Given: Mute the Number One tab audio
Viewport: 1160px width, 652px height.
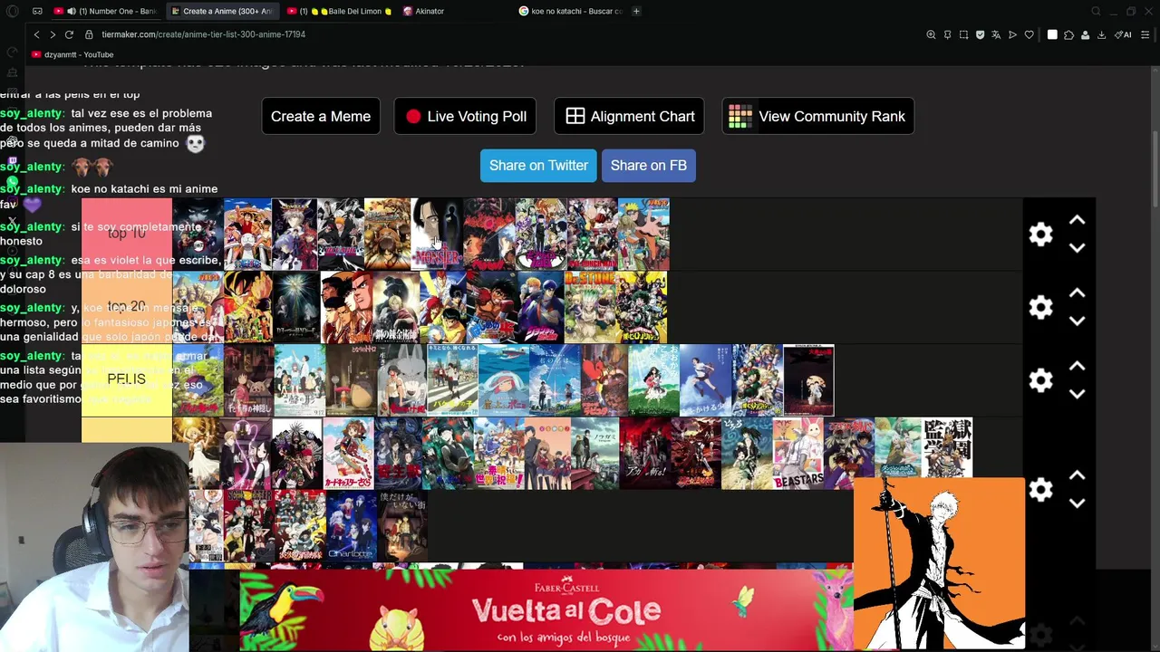Looking at the screenshot, I should (x=72, y=11).
